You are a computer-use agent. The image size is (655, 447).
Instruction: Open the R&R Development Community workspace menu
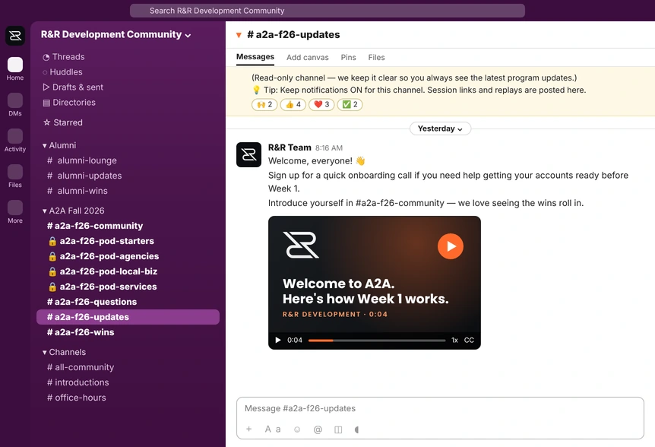(115, 35)
